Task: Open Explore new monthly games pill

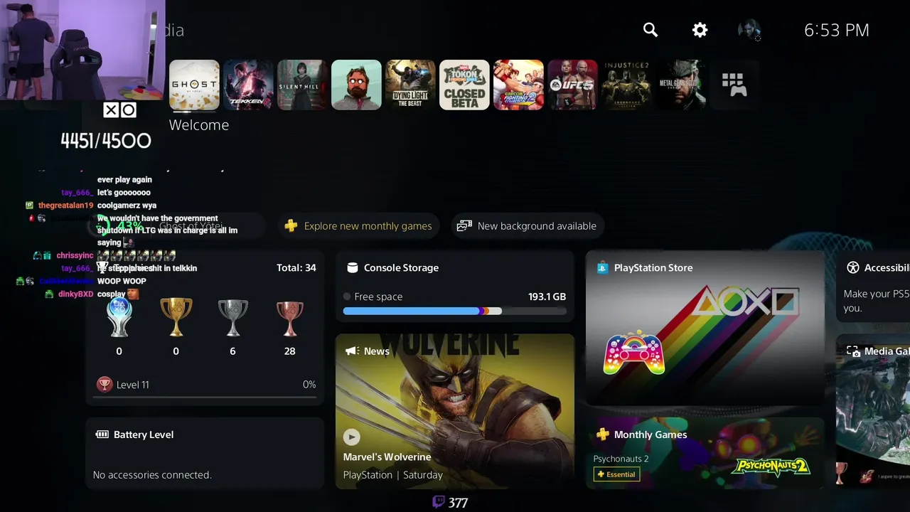Action: click(x=359, y=226)
